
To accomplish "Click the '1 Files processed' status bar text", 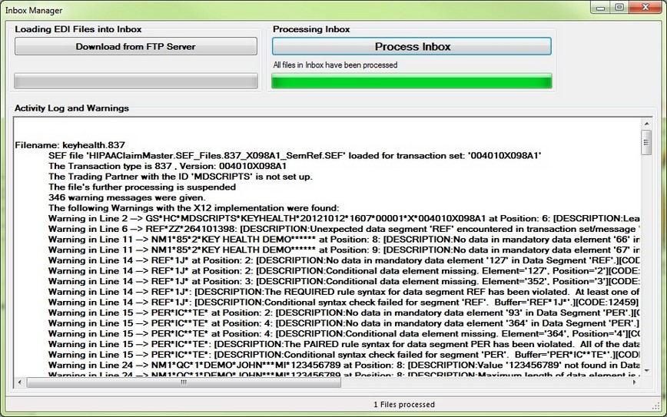I will tap(403, 404).
